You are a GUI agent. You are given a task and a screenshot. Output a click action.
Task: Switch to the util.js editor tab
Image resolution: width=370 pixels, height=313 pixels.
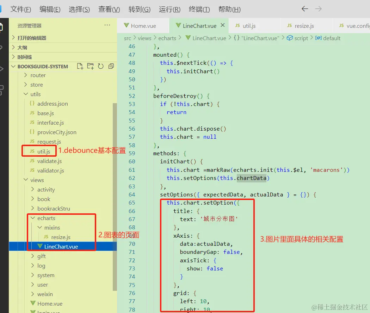coord(254,26)
